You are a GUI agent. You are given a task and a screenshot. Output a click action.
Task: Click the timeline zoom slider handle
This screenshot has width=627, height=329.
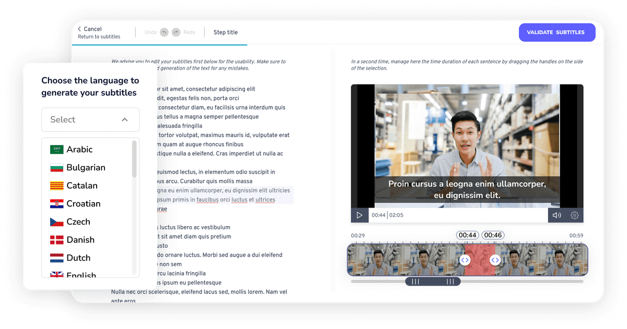tap(433, 281)
